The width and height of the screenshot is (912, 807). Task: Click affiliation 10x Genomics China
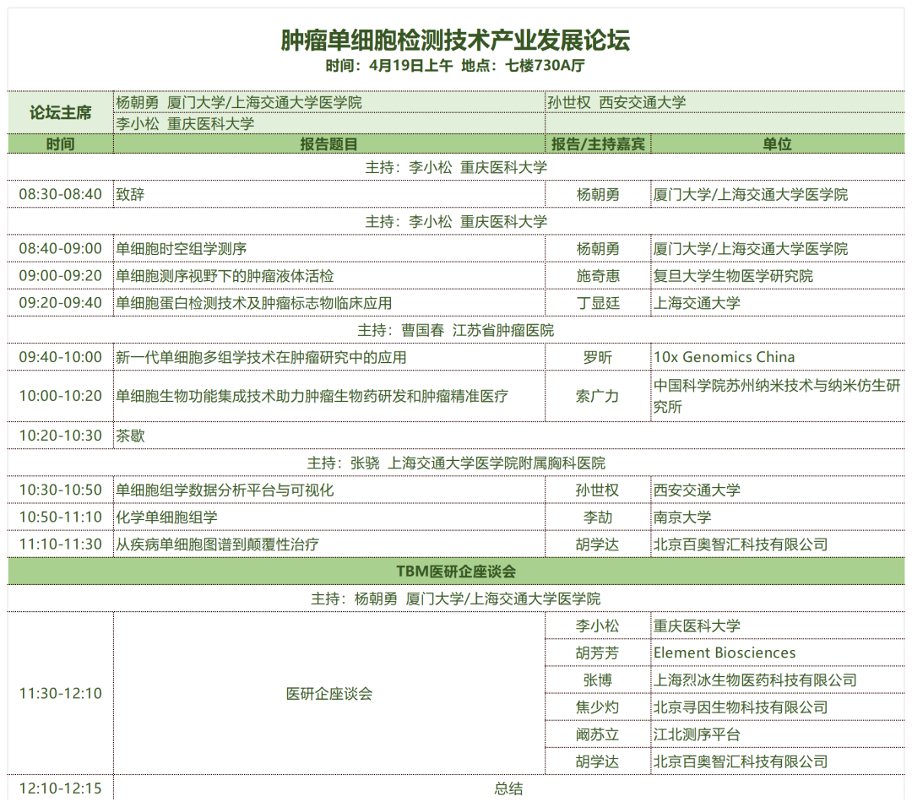click(725, 357)
